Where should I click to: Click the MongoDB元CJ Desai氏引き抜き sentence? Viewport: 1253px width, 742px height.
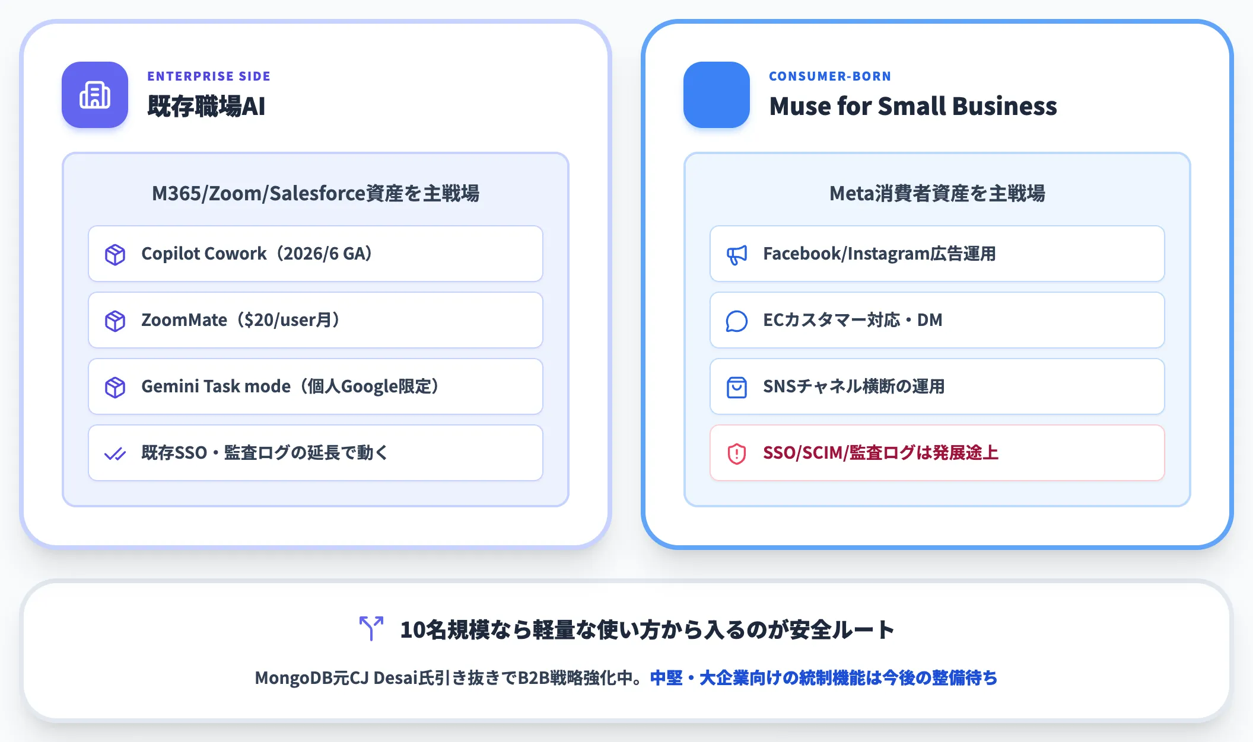tap(450, 677)
